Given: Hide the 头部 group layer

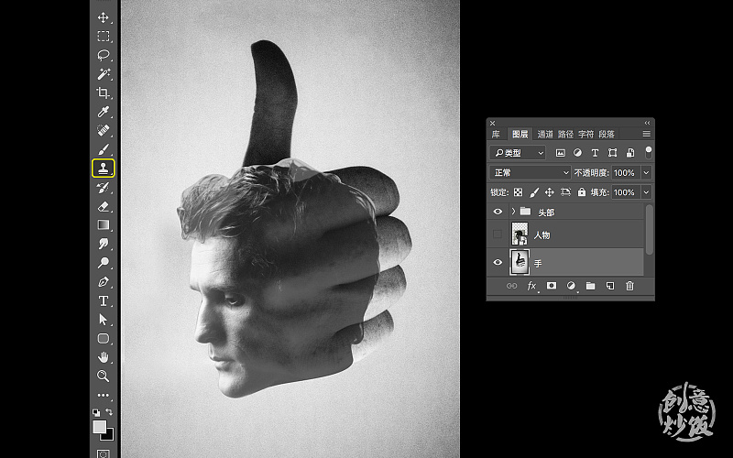Looking at the screenshot, I should 498,212.
